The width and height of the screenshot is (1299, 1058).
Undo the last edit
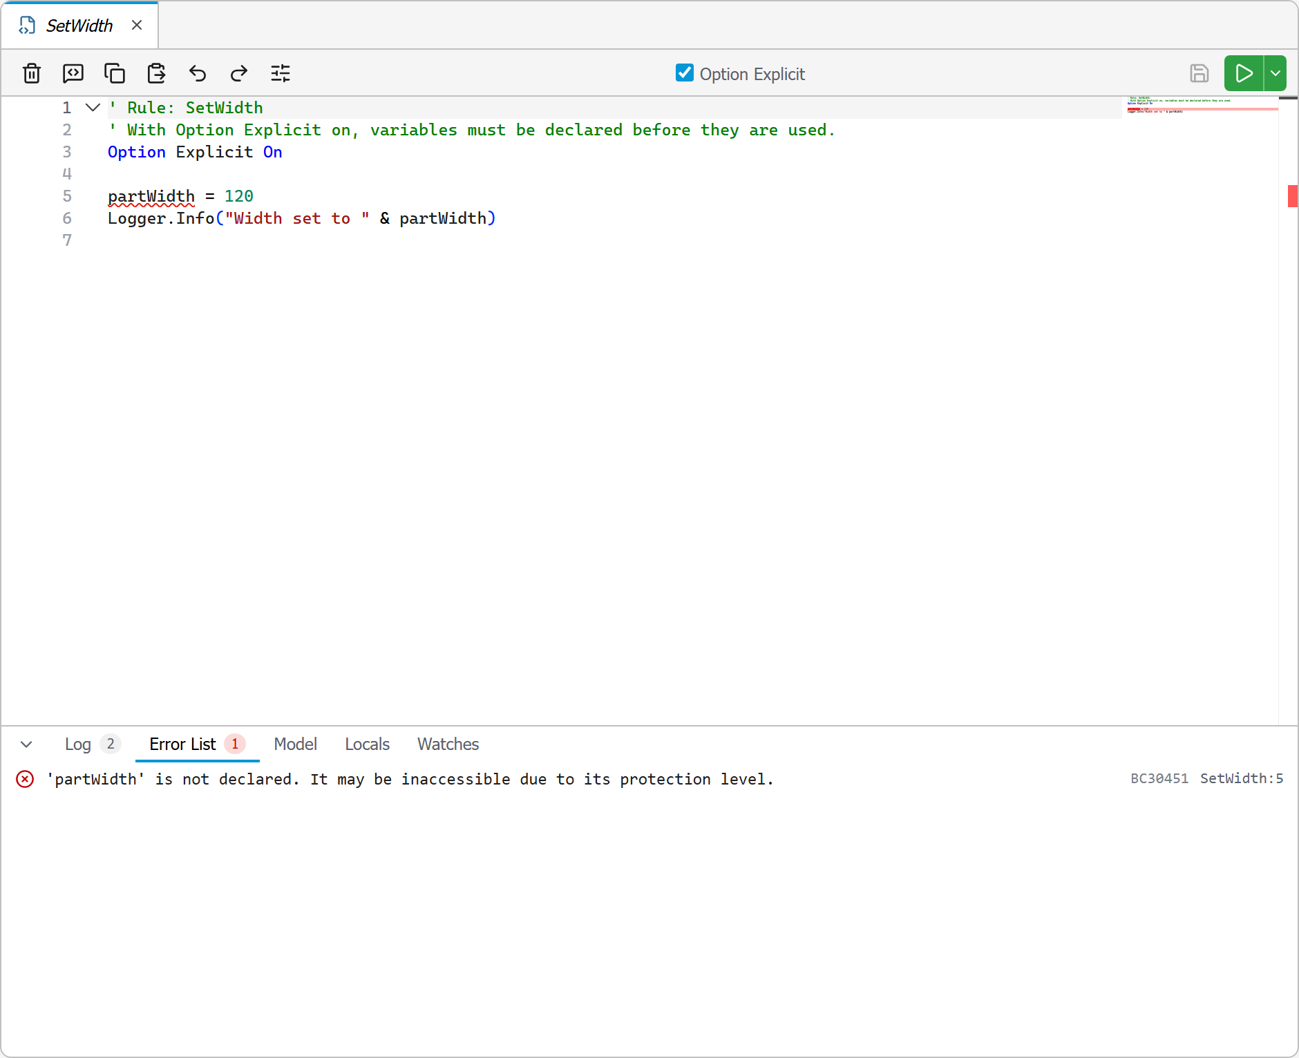tap(198, 73)
